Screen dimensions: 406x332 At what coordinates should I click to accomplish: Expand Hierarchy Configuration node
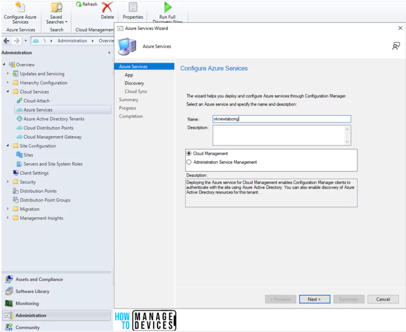pyautogui.click(x=8, y=82)
